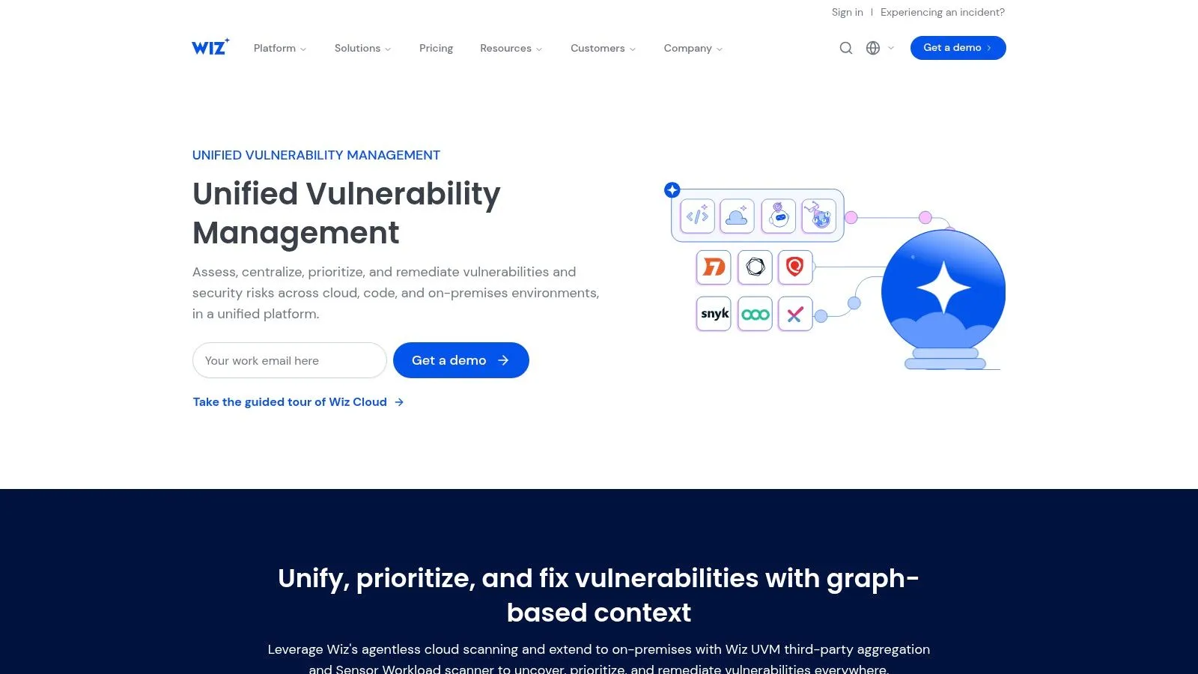The height and width of the screenshot is (674, 1198).
Task: Click the black hexagon ring logo tile
Action: (755, 267)
